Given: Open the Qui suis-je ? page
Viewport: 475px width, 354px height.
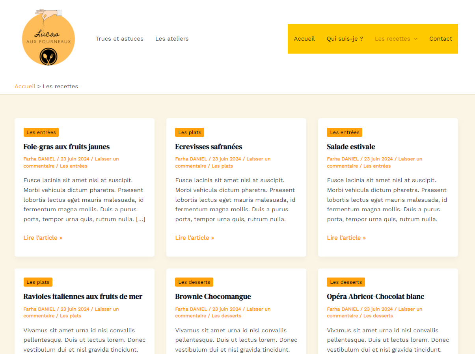Looking at the screenshot, I should coord(345,39).
